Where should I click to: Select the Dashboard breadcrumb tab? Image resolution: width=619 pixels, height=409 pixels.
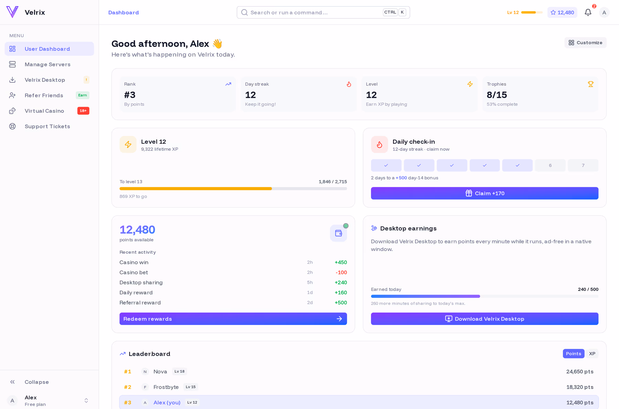point(123,12)
